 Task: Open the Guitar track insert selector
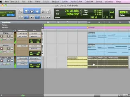pyautogui.click(x=22, y=46)
